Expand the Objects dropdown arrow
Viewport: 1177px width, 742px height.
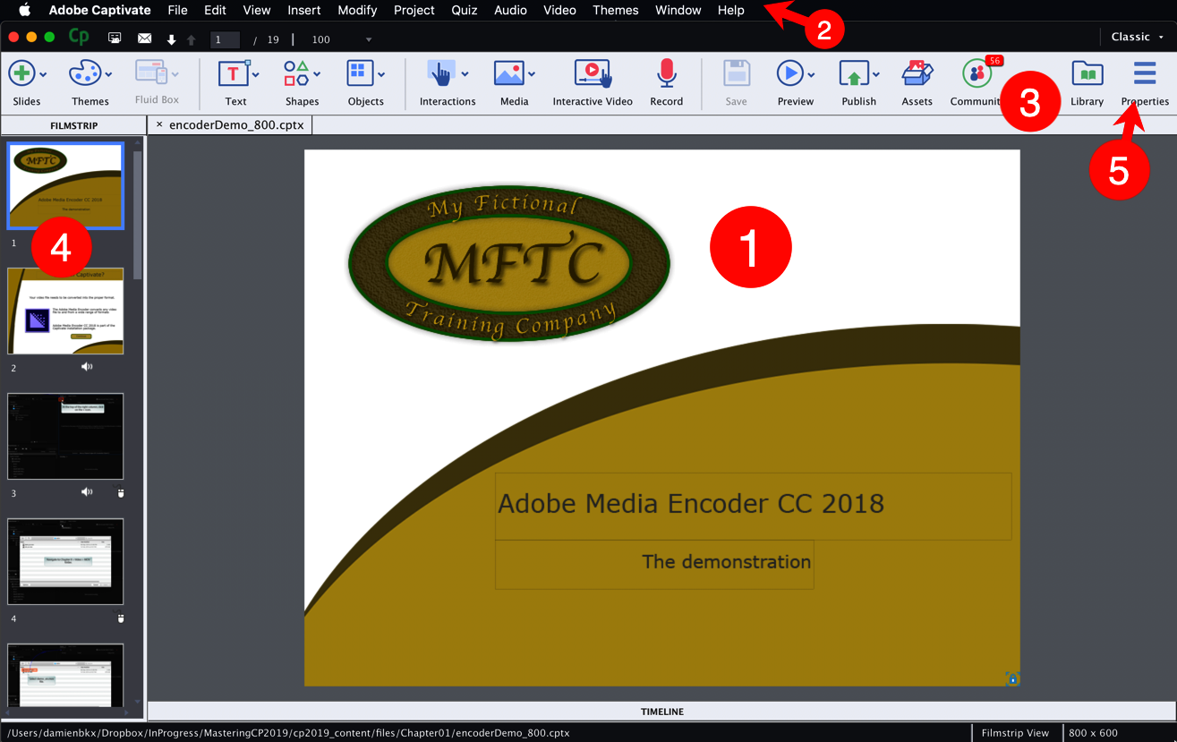(380, 74)
